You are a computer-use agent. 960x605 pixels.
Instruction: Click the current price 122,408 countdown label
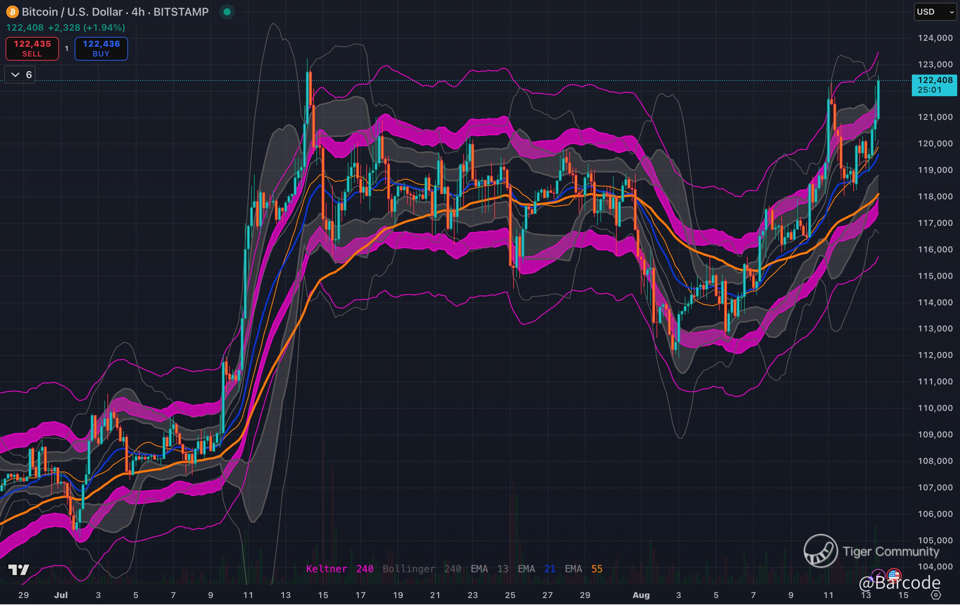[x=934, y=85]
